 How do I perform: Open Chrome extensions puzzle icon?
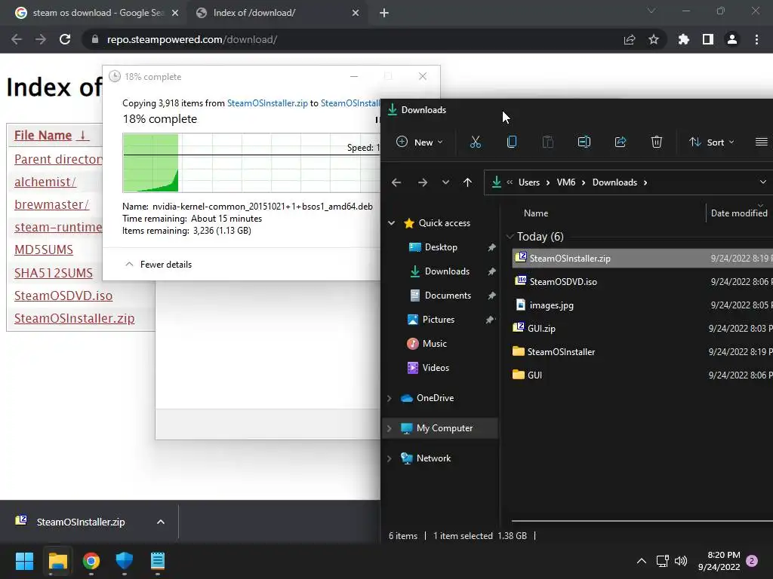click(684, 39)
